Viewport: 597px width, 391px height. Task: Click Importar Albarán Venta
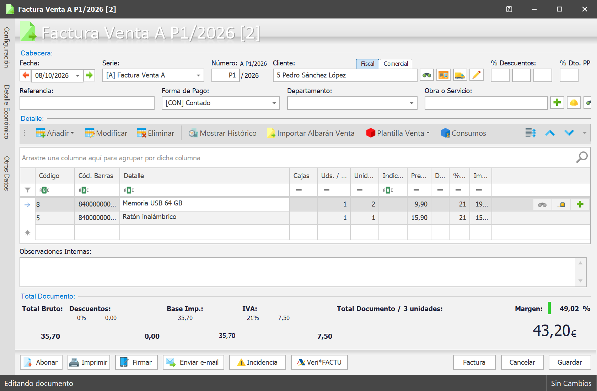tap(311, 133)
